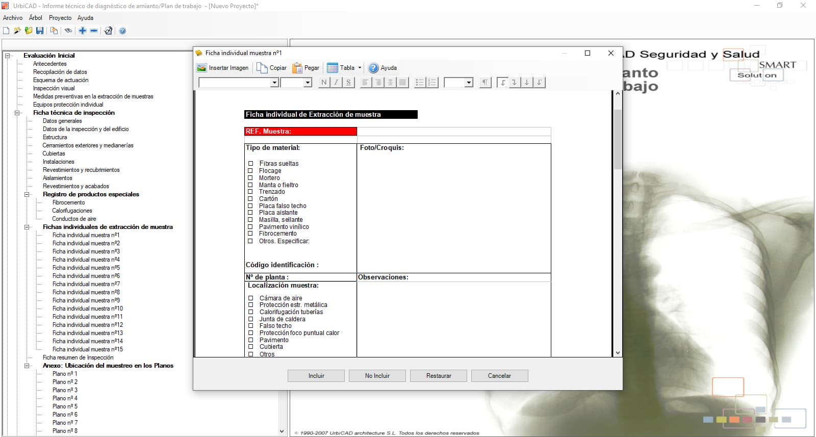
Task: Open the print preview icon in main toolbar
Action: pyautogui.click(x=108, y=31)
